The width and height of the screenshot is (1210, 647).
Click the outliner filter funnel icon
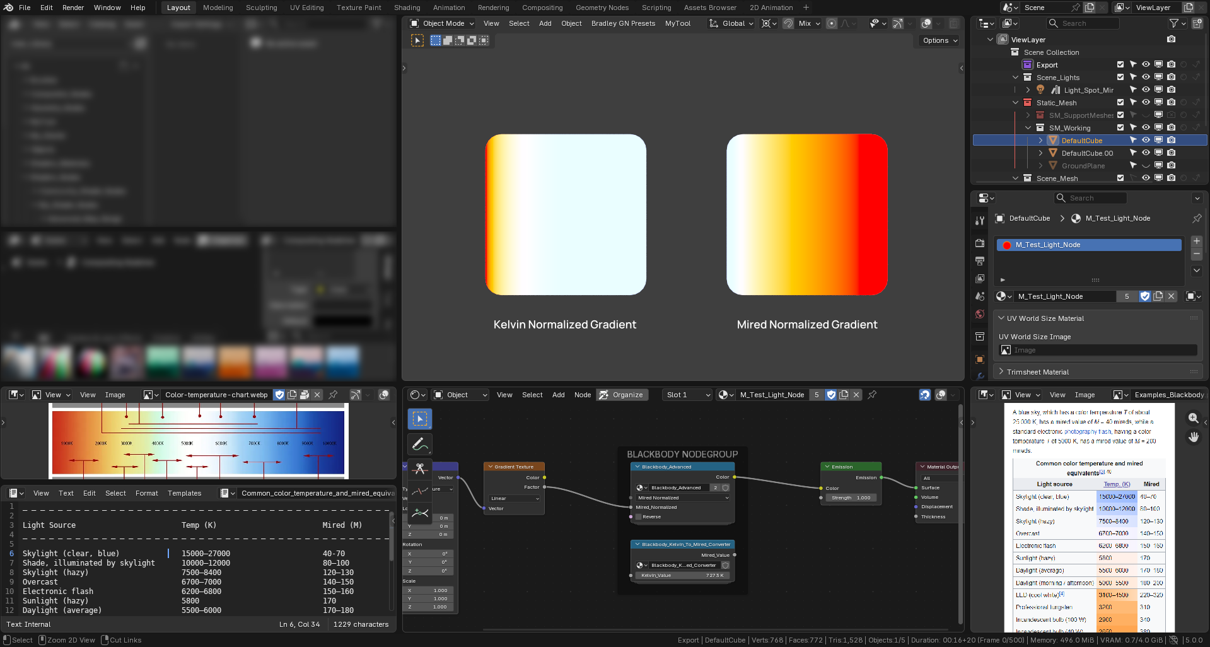click(1174, 23)
